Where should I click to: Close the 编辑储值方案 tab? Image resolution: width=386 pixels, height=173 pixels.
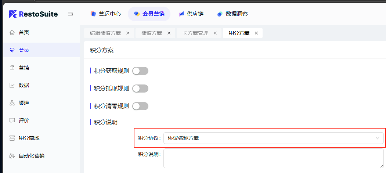point(128,33)
